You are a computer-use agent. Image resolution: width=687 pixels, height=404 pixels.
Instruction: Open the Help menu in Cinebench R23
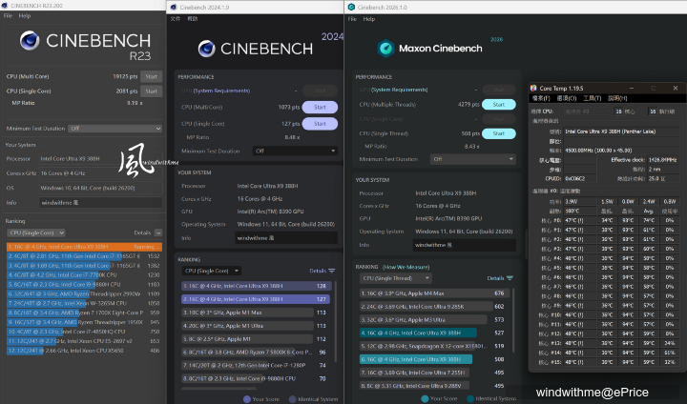click(25, 16)
